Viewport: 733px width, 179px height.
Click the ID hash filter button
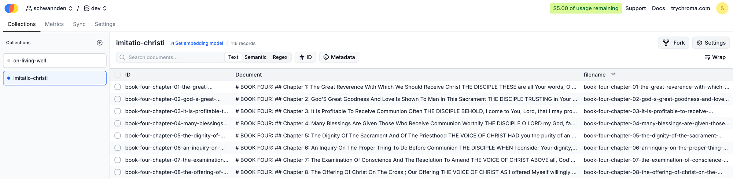[305, 57]
